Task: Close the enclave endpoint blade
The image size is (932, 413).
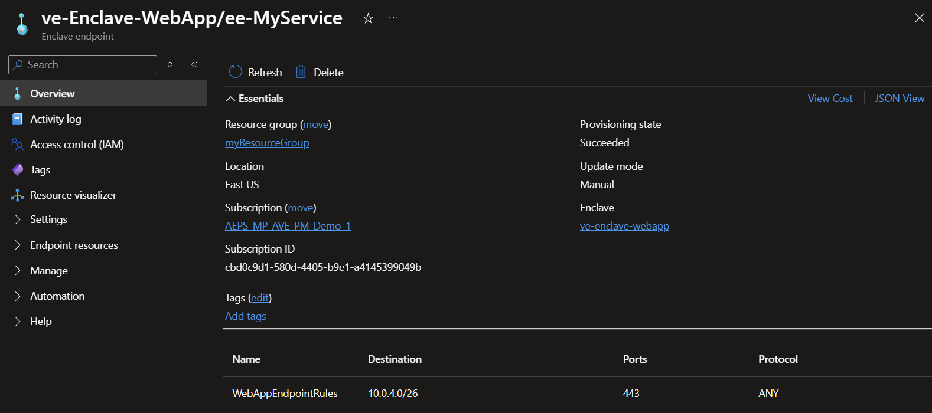Action: (x=920, y=18)
